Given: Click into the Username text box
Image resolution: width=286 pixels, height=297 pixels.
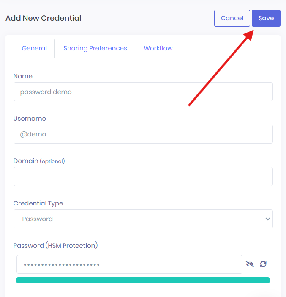Looking at the screenshot, I should 143,134.
